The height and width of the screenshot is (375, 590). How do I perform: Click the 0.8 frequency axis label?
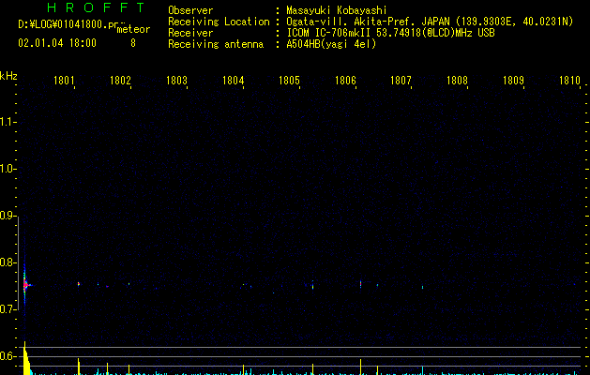pyautogui.click(x=8, y=262)
